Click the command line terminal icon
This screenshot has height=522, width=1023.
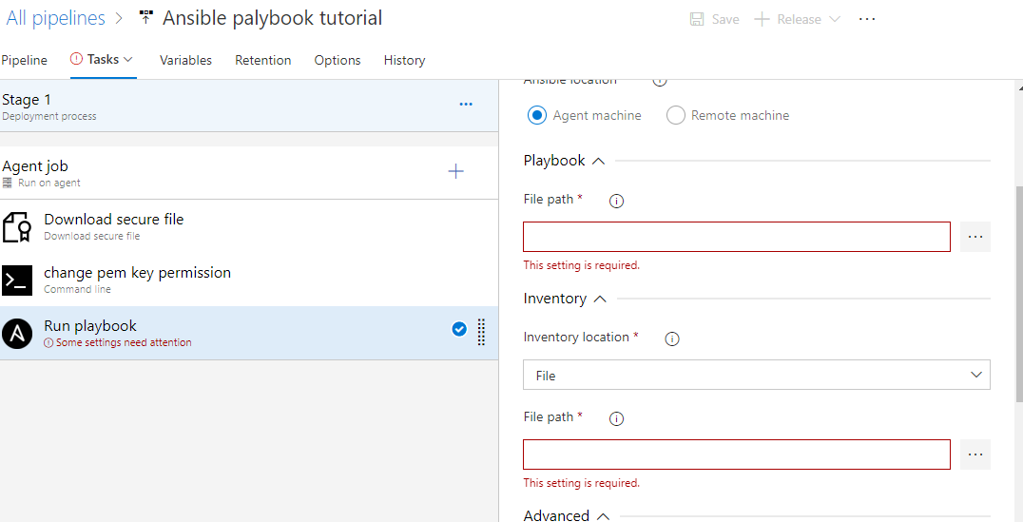pos(17,280)
